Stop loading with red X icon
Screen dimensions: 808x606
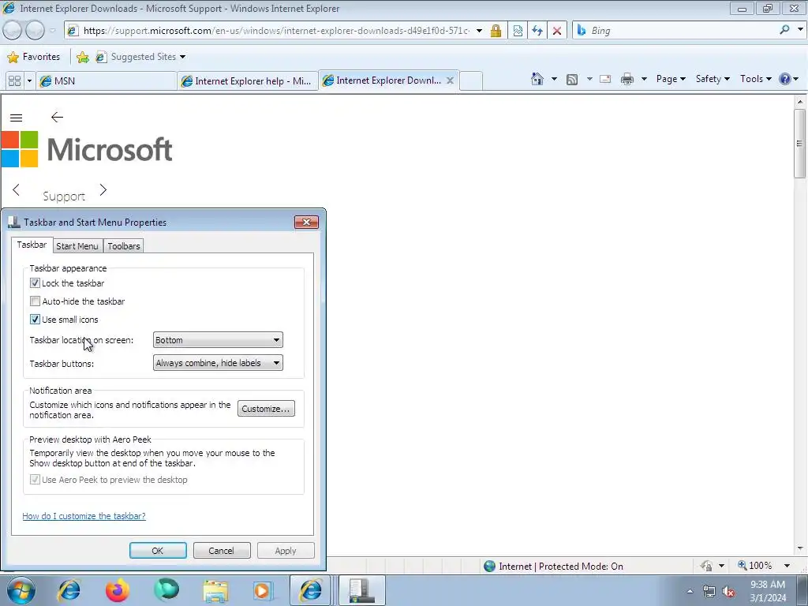(x=557, y=31)
